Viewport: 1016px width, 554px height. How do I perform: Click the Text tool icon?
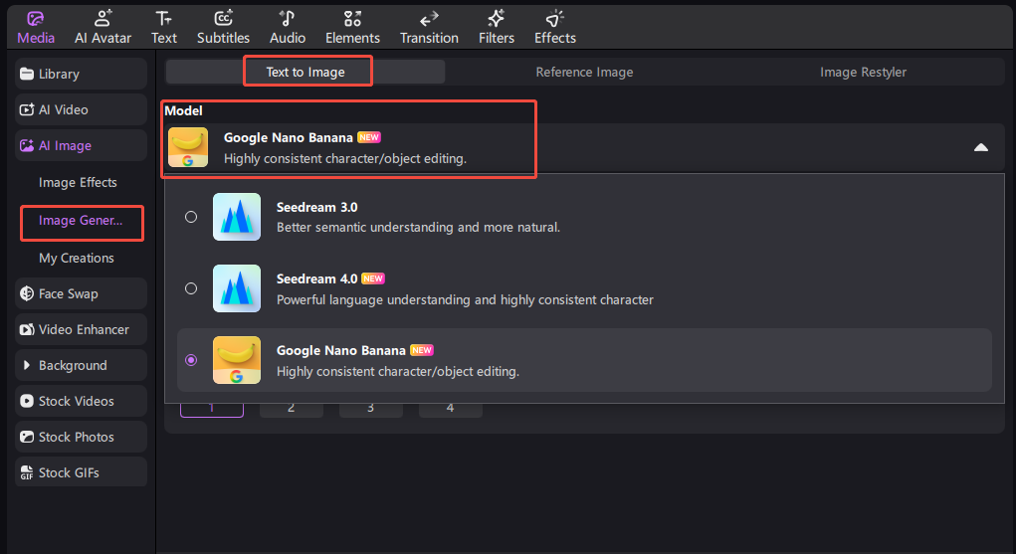click(164, 19)
